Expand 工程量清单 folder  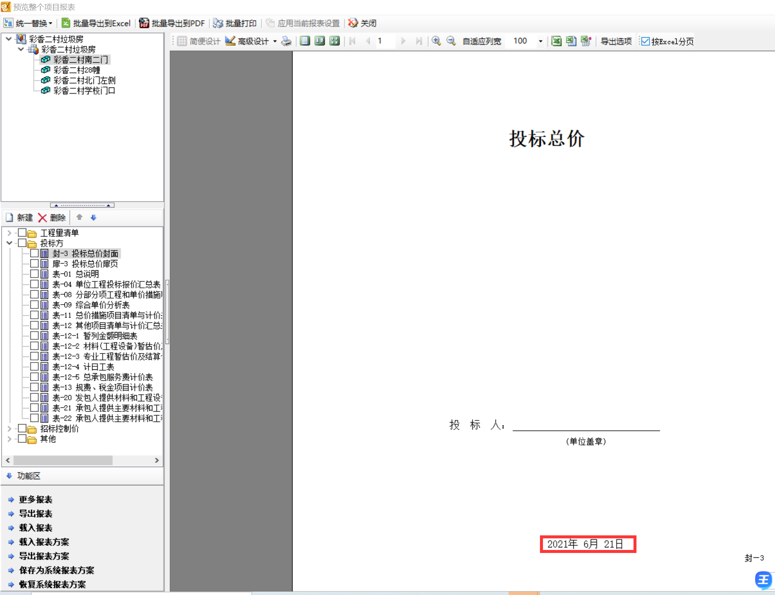9,233
